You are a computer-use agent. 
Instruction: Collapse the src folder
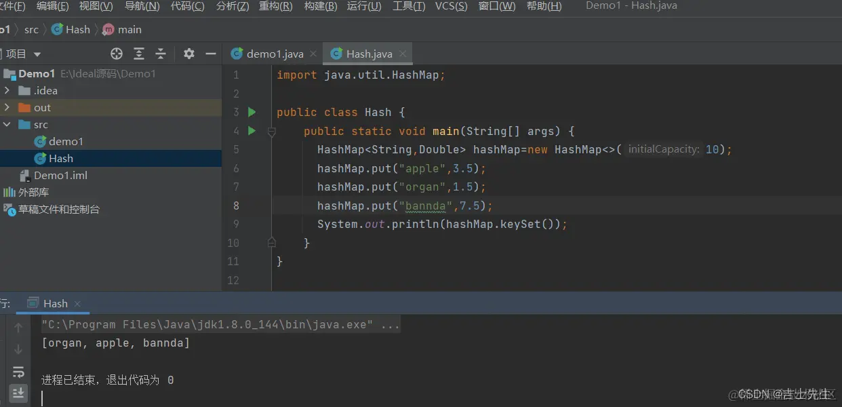tap(7, 125)
